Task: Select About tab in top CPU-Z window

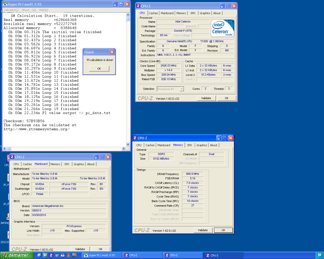Action: [217, 13]
